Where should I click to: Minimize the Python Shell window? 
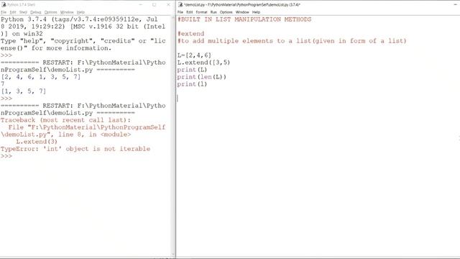pyautogui.click(x=141, y=5)
